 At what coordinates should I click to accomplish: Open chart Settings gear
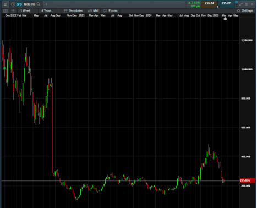245,10
